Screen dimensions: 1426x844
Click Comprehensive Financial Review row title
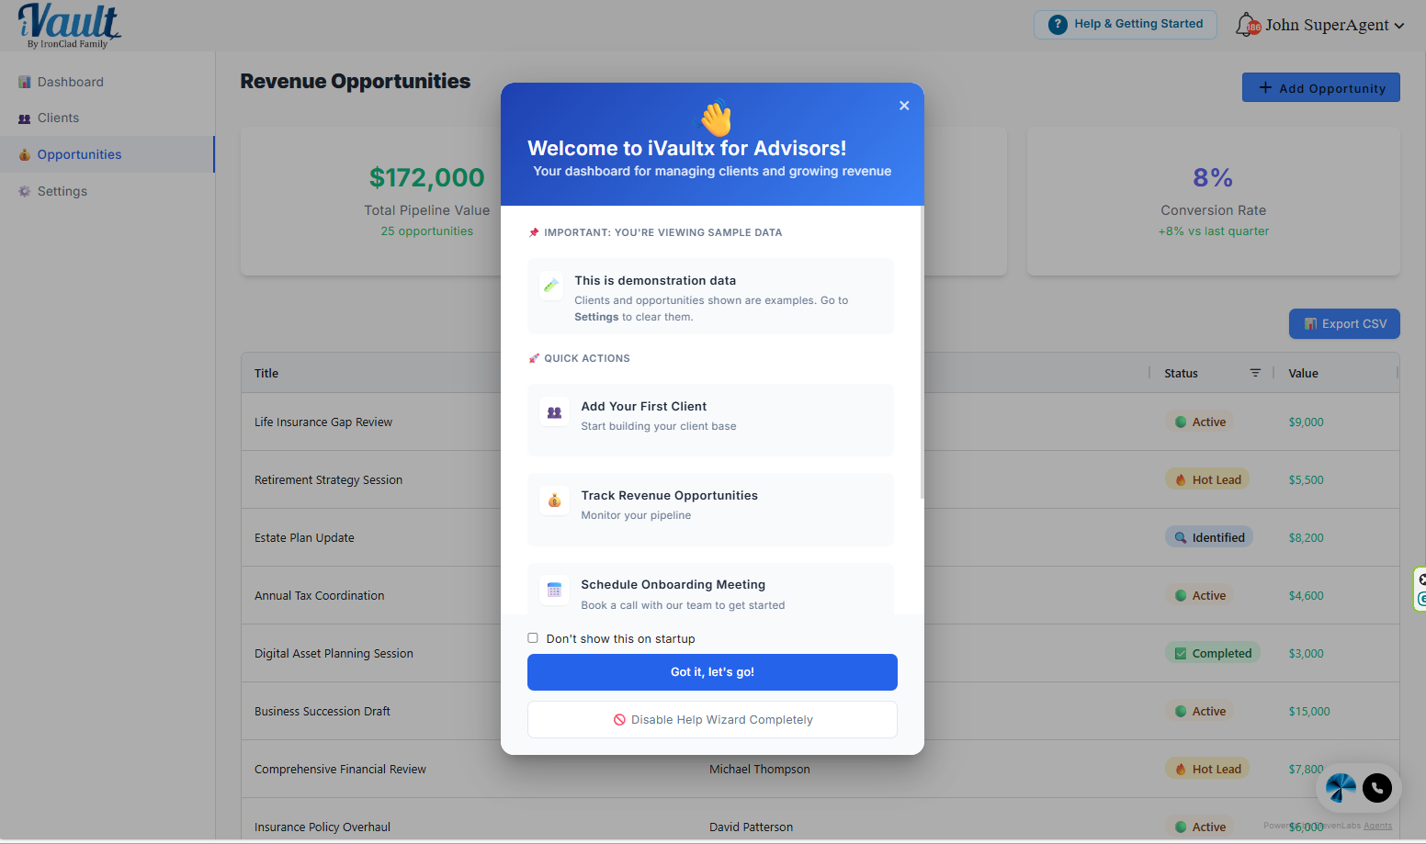coord(340,770)
